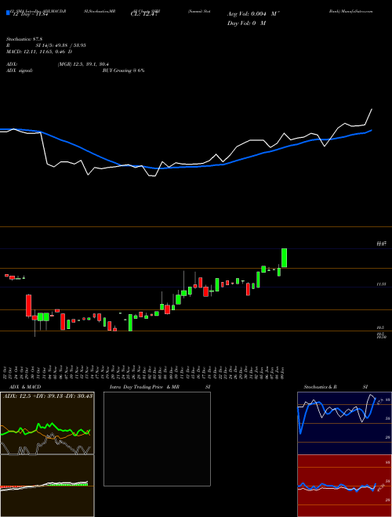Click the large red candle near 29 Oct
The image size is (392, 517).
click(29, 305)
